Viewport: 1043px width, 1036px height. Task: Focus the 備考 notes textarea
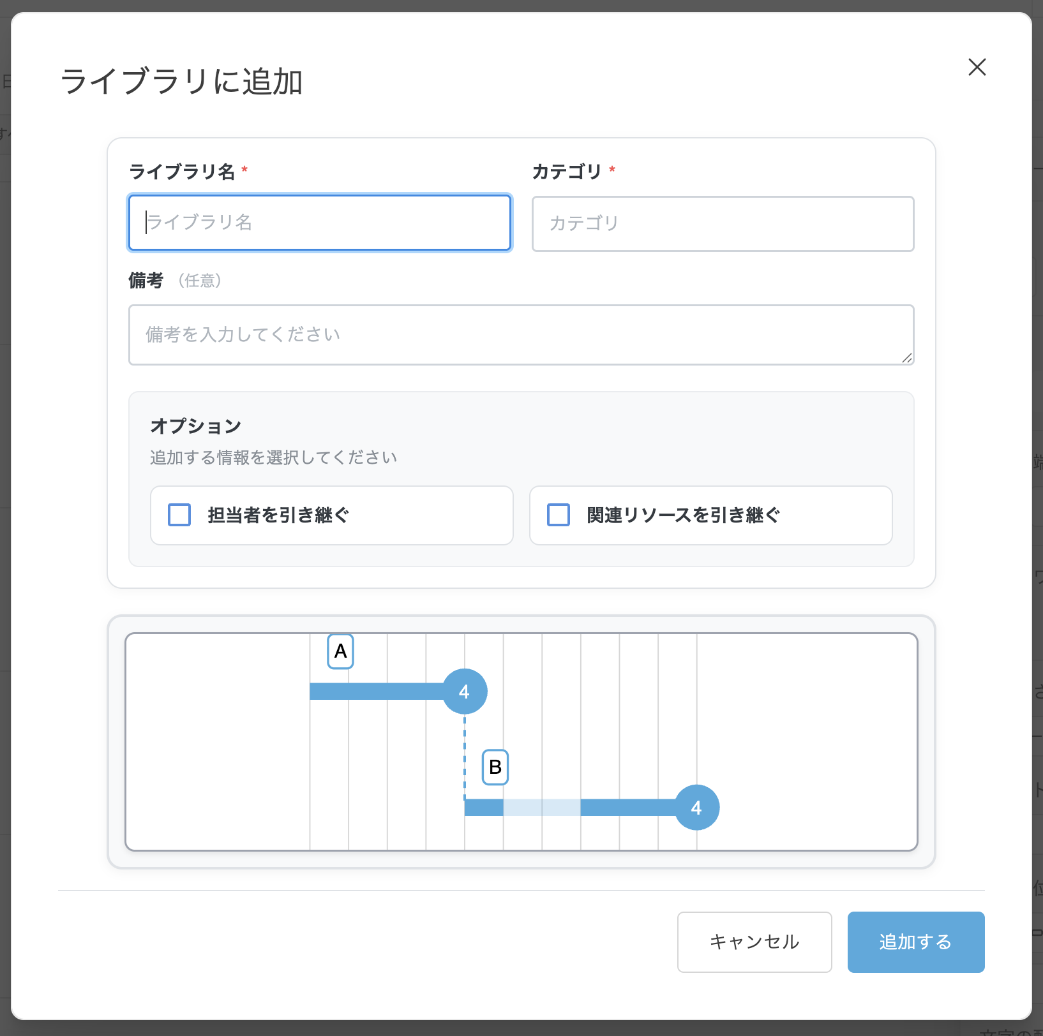coord(520,335)
